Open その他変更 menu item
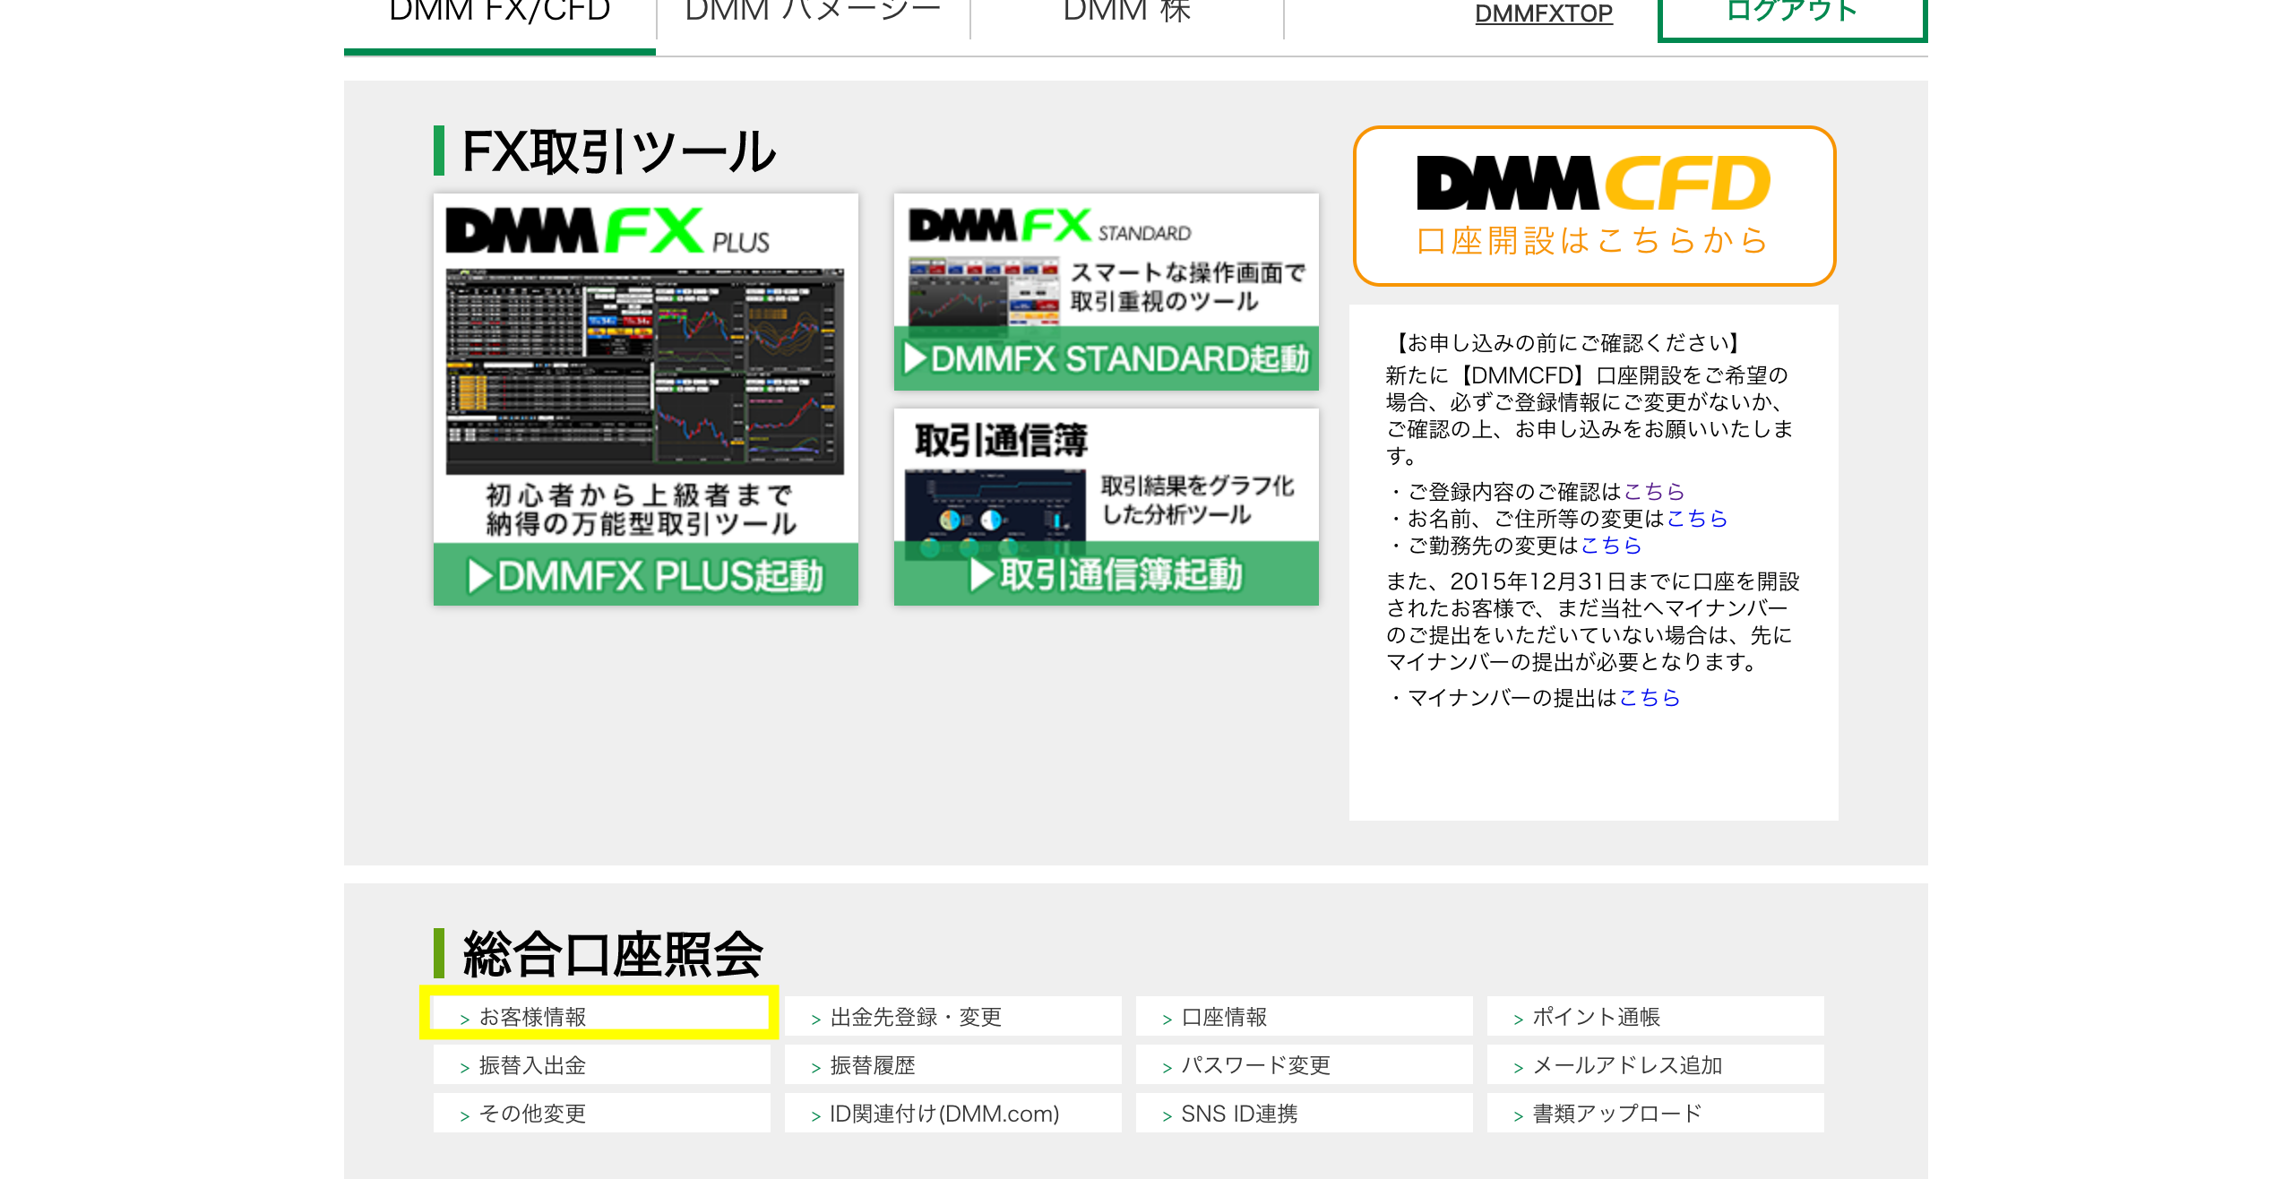Screen dimensions: 2283x1179 602,1113
